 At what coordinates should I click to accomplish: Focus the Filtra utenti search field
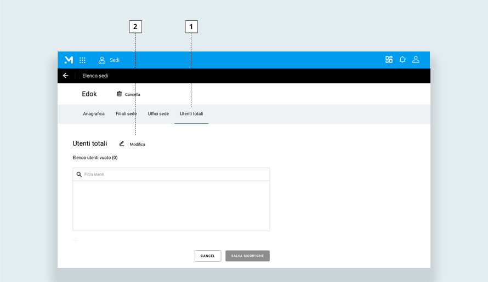(x=171, y=175)
